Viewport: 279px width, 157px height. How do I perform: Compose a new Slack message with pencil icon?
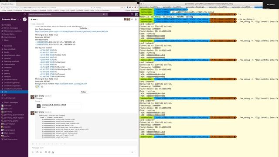(25, 19)
